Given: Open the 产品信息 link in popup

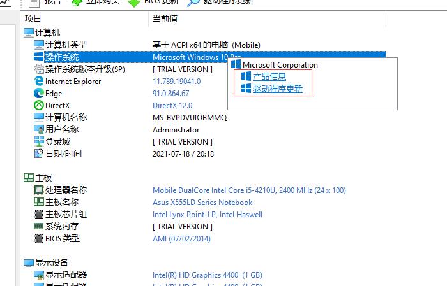Looking at the screenshot, I should click(x=269, y=76).
